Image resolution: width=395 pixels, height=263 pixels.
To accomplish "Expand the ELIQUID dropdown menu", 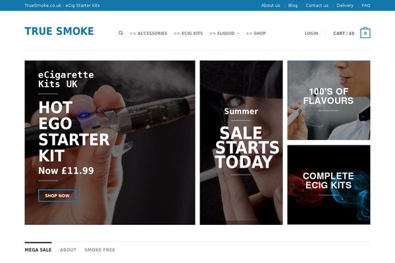I will 224,34.
